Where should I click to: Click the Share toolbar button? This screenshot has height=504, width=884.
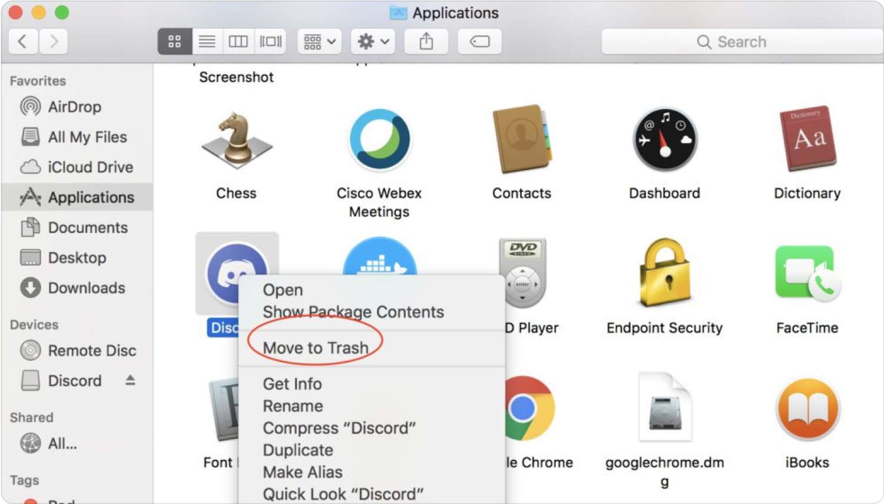426,42
